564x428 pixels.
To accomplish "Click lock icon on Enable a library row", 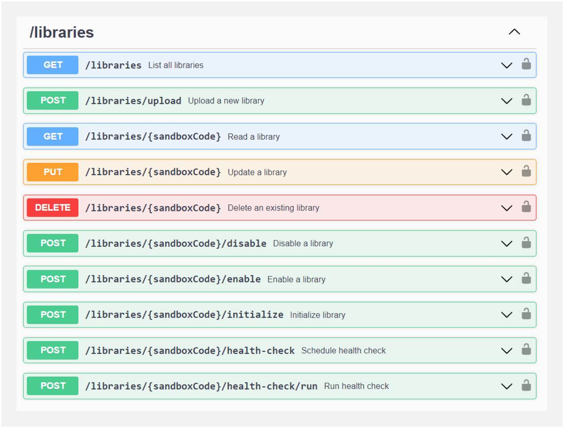I will pos(526,278).
